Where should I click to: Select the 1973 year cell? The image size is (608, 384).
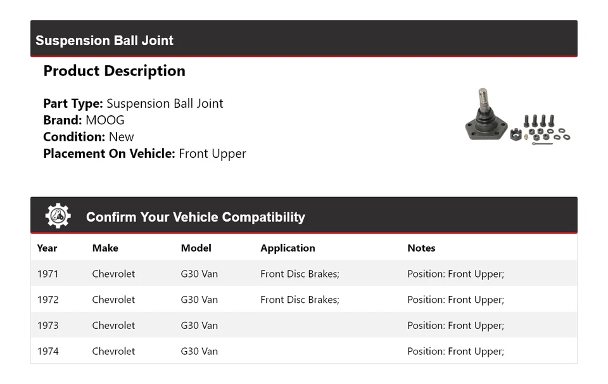(48, 325)
